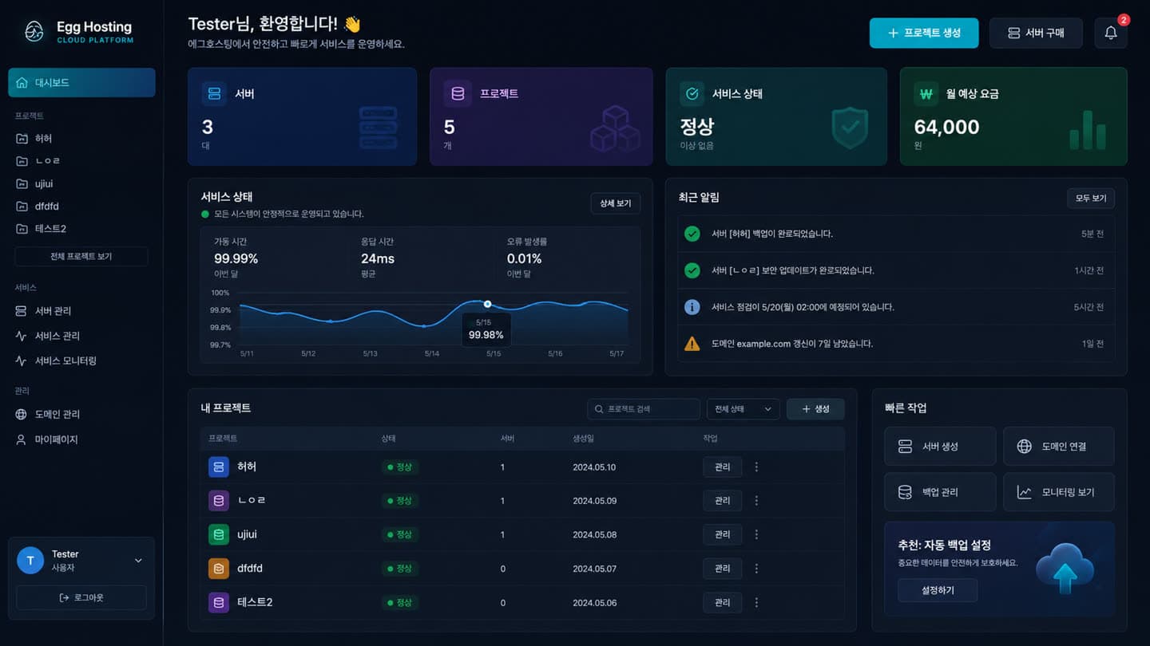Viewport: 1150px width, 646px height.
Task: Click 모두 보기 in 최근 알림 panel
Action: pos(1091,199)
